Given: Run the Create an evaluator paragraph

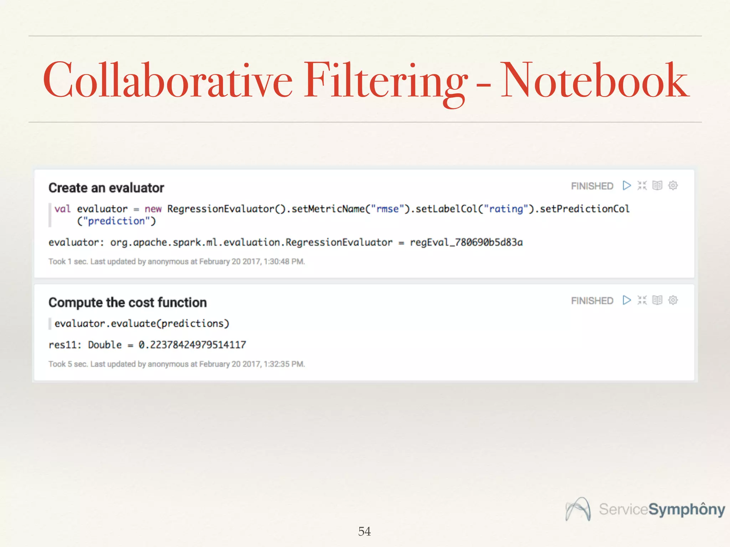Looking at the screenshot, I should pos(626,186).
